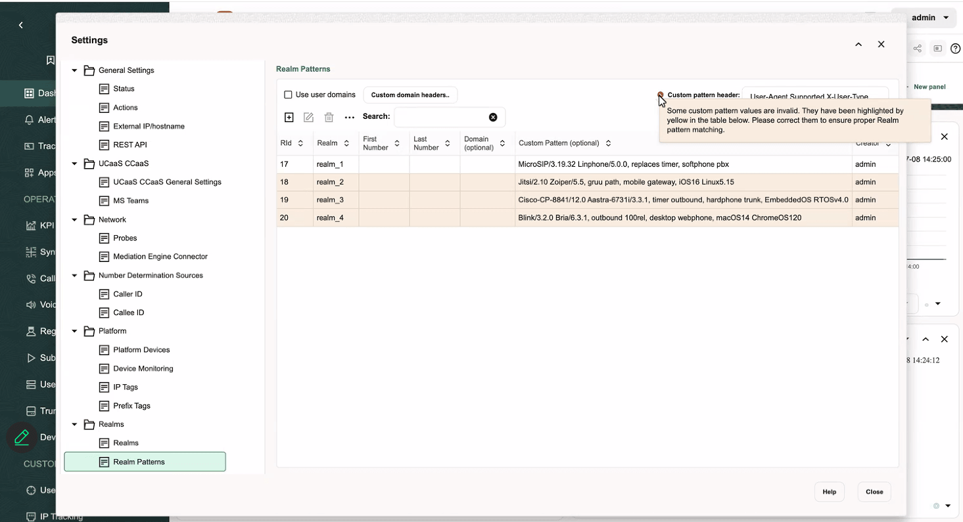Click the share icon in dashboard toolbar
Viewport: 963px width, 522px height.
[918, 49]
